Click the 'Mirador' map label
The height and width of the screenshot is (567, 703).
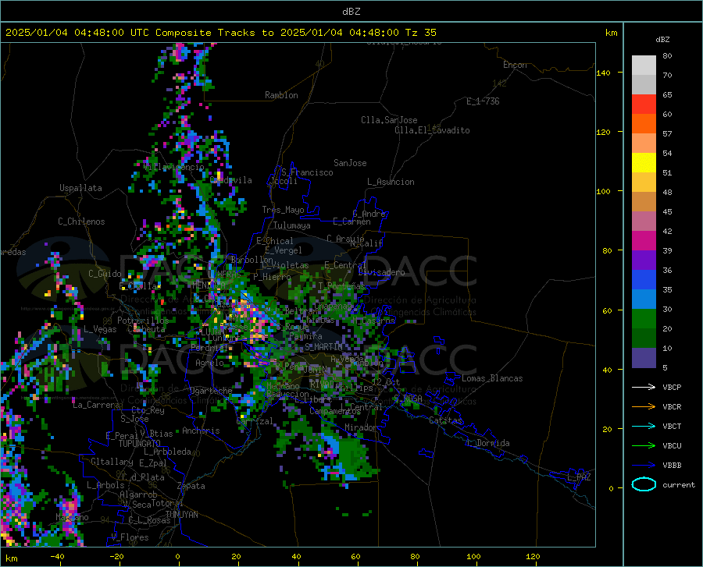(x=361, y=427)
